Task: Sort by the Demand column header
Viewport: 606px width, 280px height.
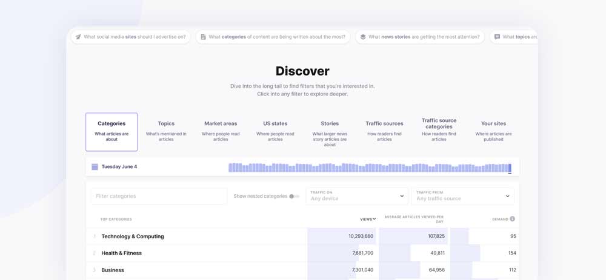Action: coord(500,219)
